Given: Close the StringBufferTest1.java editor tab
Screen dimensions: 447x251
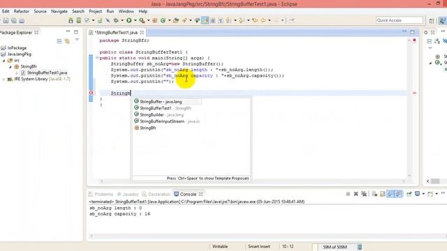Looking at the screenshot, I should click(x=142, y=33).
